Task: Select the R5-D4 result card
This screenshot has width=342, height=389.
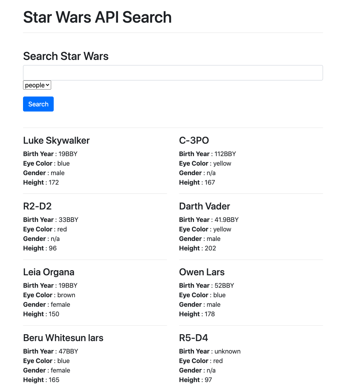Action: (193, 338)
